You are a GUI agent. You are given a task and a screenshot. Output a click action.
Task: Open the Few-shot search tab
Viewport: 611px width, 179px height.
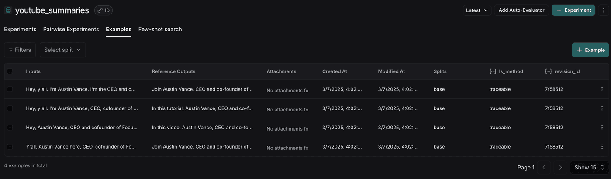(160, 29)
